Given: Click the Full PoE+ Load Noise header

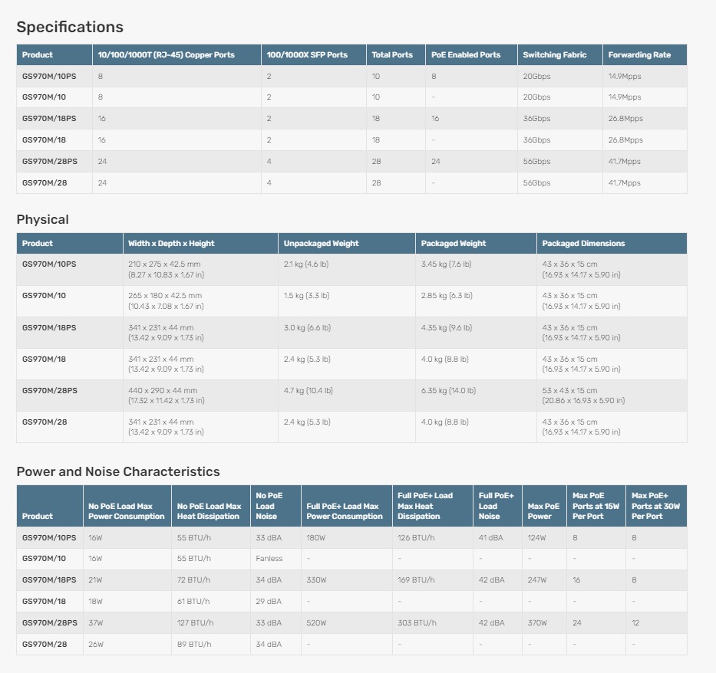Looking at the screenshot, I should point(496,506).
